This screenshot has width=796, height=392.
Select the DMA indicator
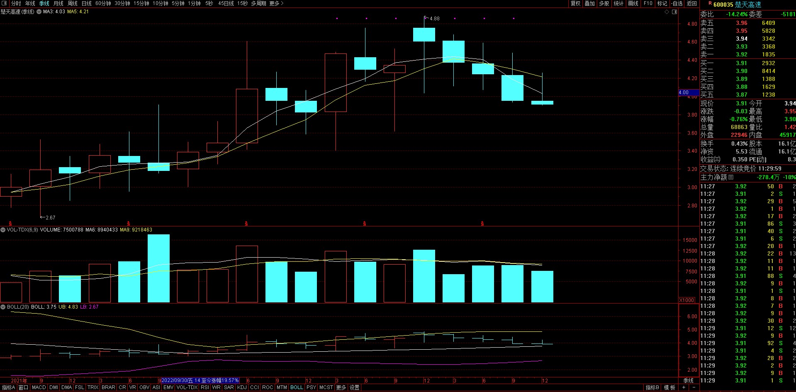tap(66, 387)
